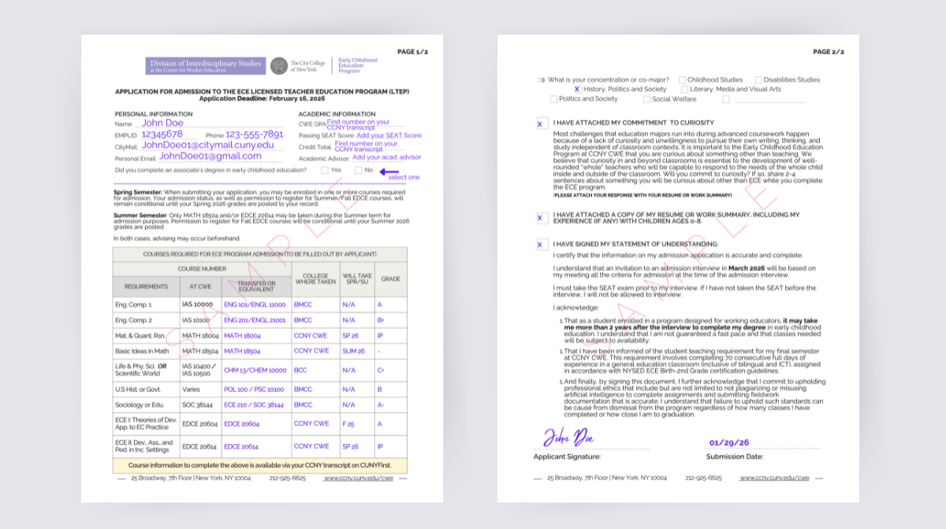
Task: Click 'Find number on your CCNY transcript' beside CWE GPA
Action: click(359, 124)
